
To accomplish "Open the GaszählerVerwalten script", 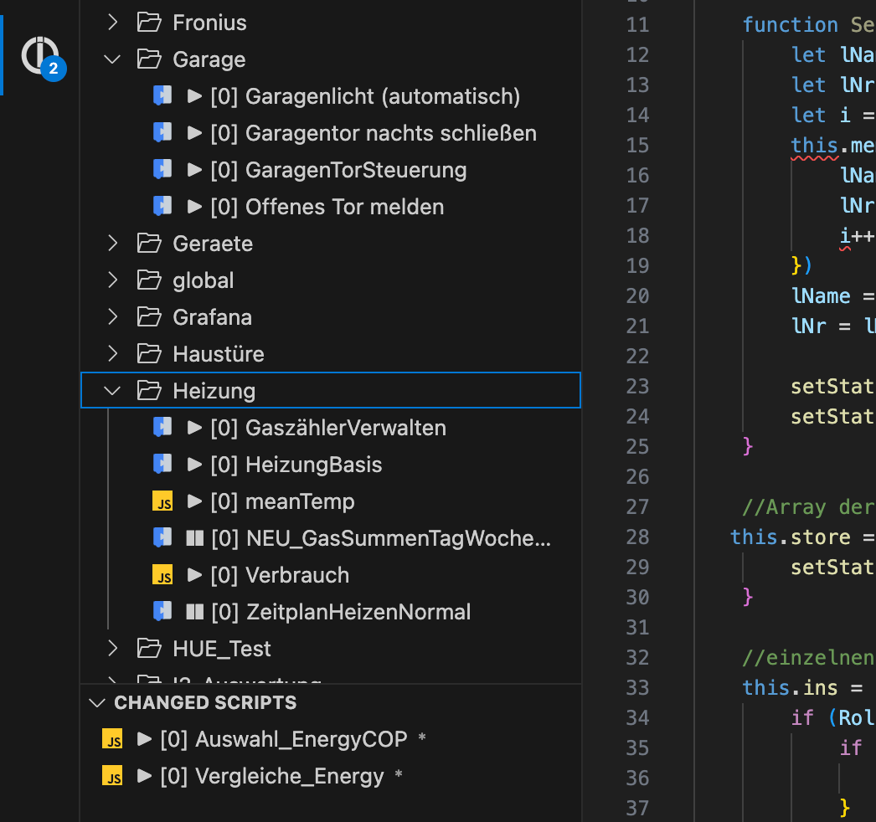I will (x=345, y=428).
